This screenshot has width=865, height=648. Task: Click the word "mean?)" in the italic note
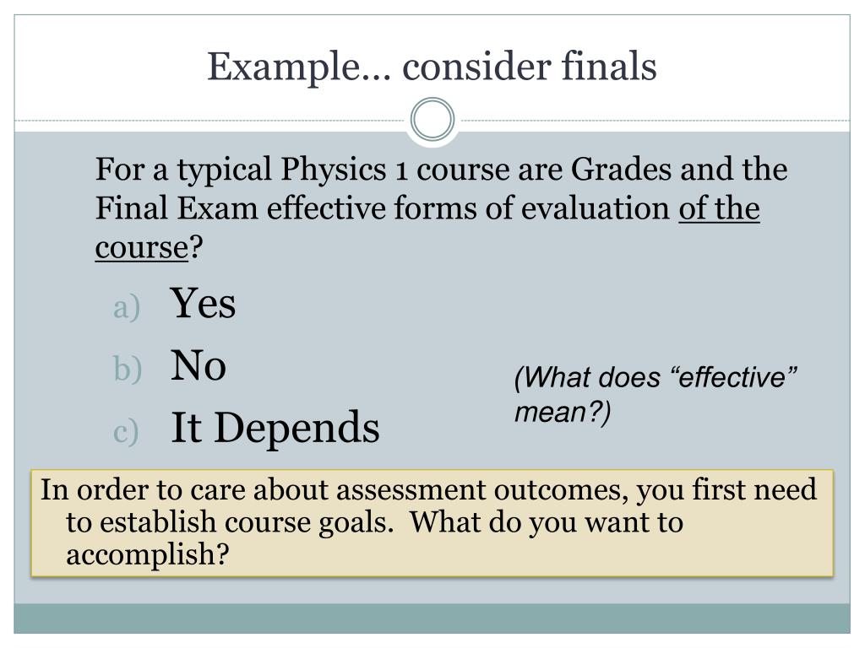pos(562,413)
